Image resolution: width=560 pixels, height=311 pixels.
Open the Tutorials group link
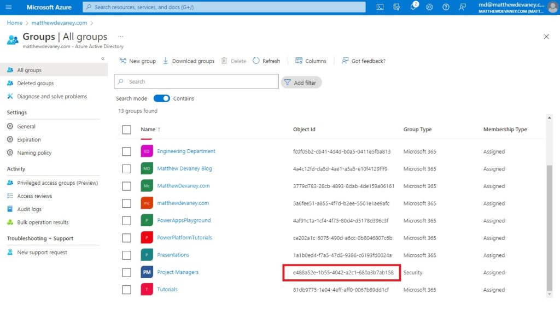pos(167,289)
